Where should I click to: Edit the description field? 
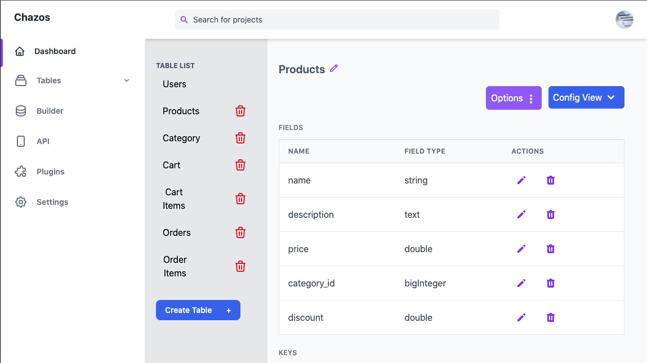[x=521, y=214]
